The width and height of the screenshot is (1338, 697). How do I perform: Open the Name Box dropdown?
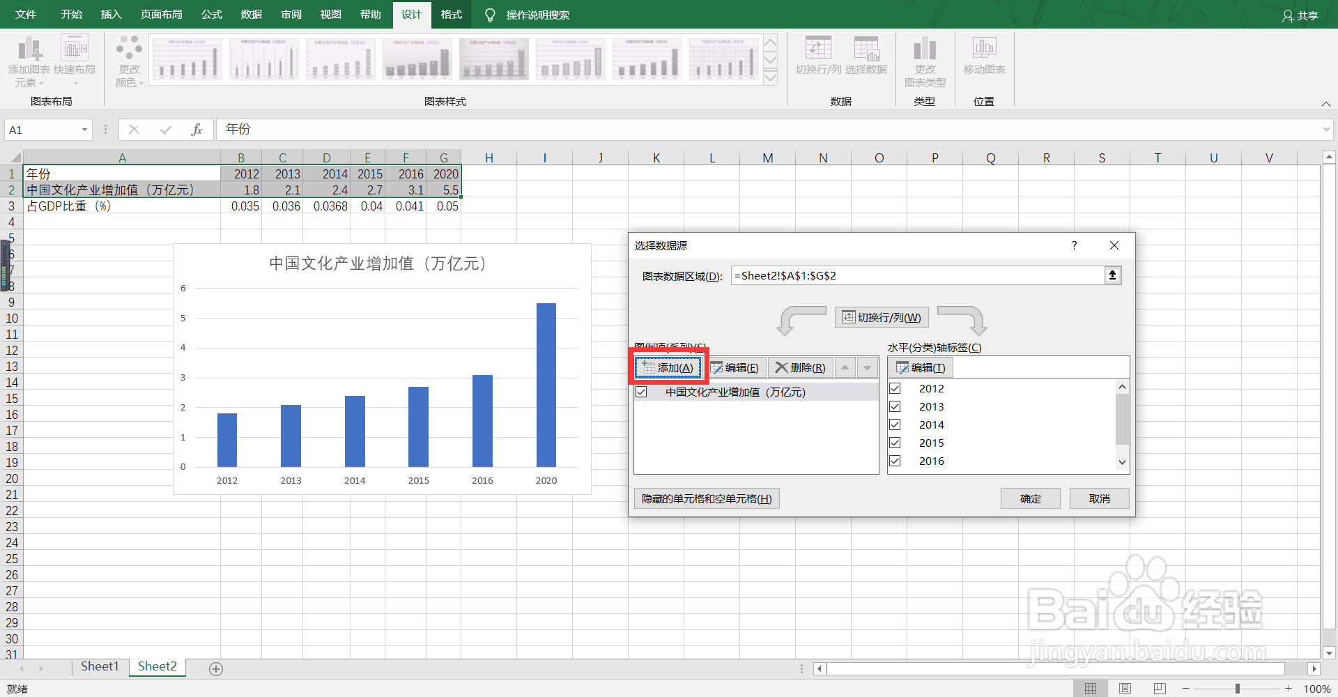[84, 130]
